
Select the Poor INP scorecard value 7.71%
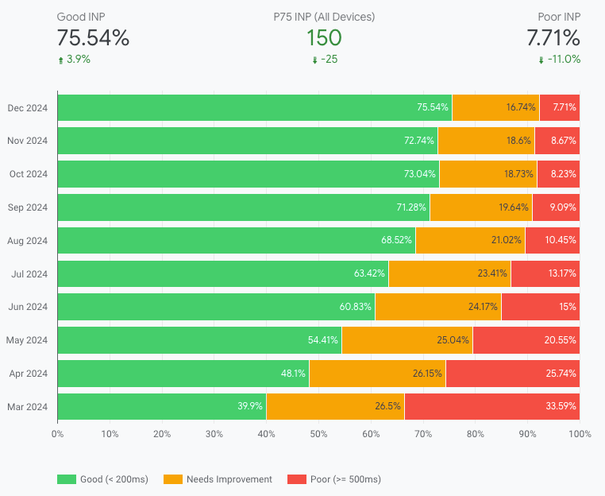click(553, 37)
